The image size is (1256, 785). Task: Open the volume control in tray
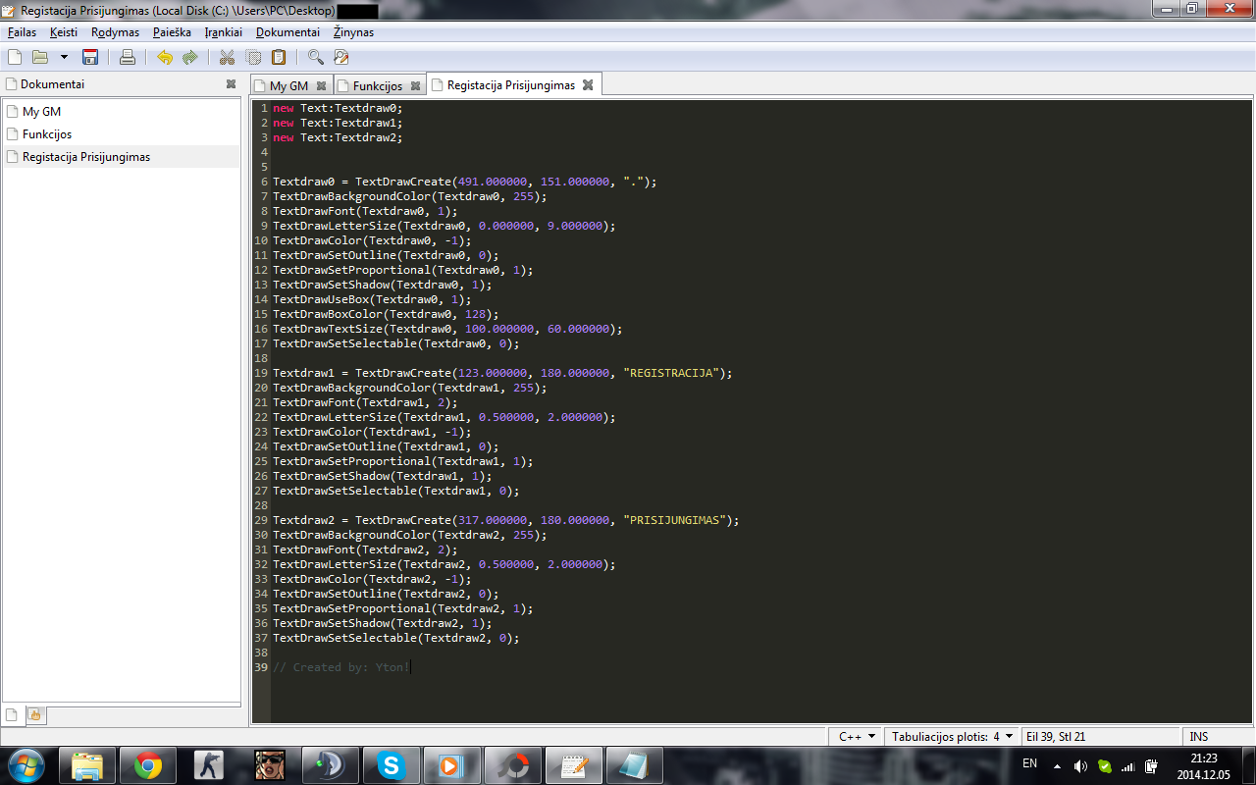[1080, 766]
